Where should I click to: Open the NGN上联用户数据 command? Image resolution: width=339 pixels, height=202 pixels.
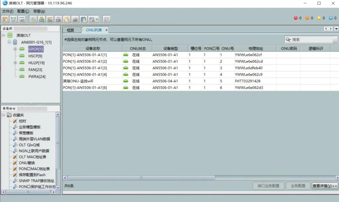tap(34, 151)
